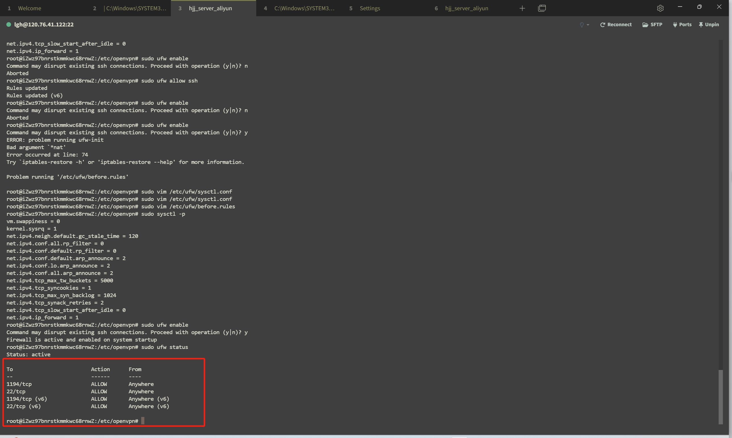The image size is (732, 438).
Task: Click the Unpin pushpin icon
Action: click(701, 25)
